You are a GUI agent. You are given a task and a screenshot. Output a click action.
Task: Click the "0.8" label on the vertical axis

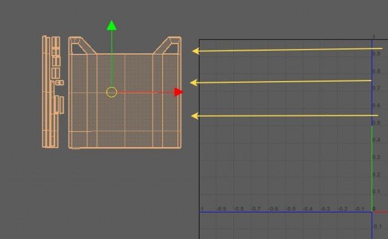[376, 71]
